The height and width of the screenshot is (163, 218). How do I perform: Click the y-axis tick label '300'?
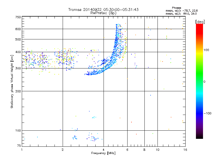[18, 68]
